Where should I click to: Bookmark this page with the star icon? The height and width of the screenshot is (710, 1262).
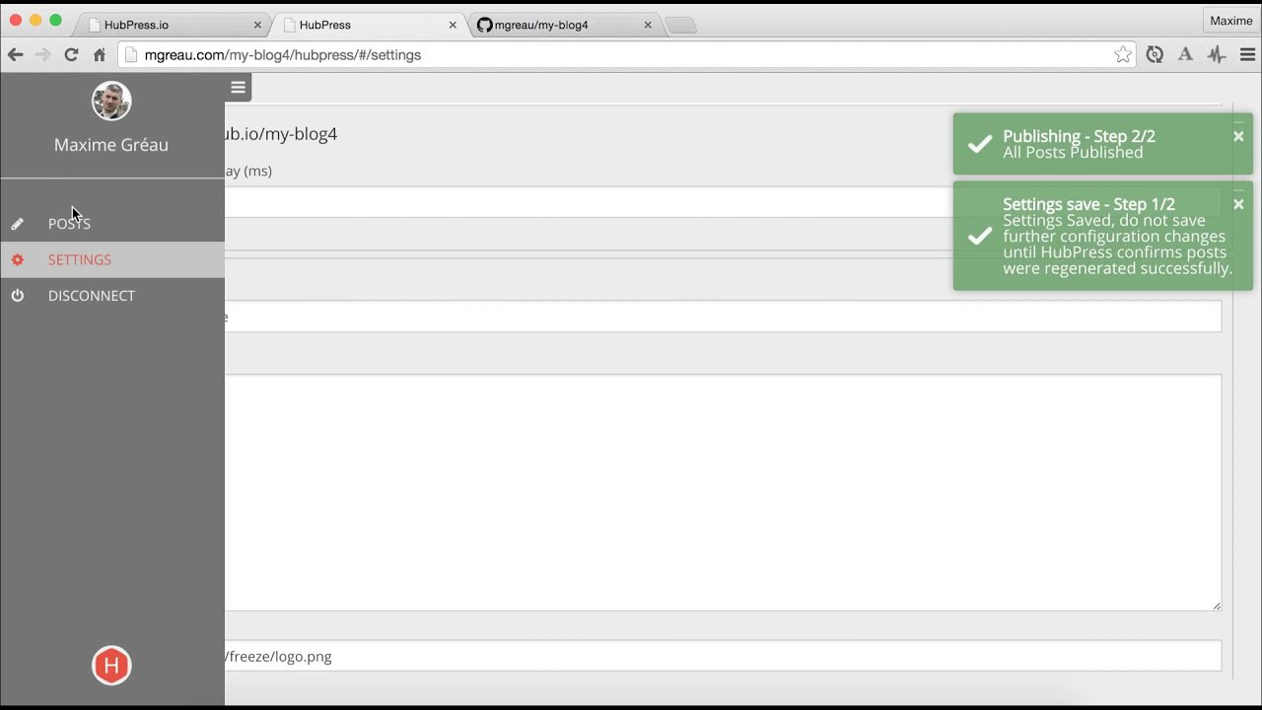coord(1123,55)
